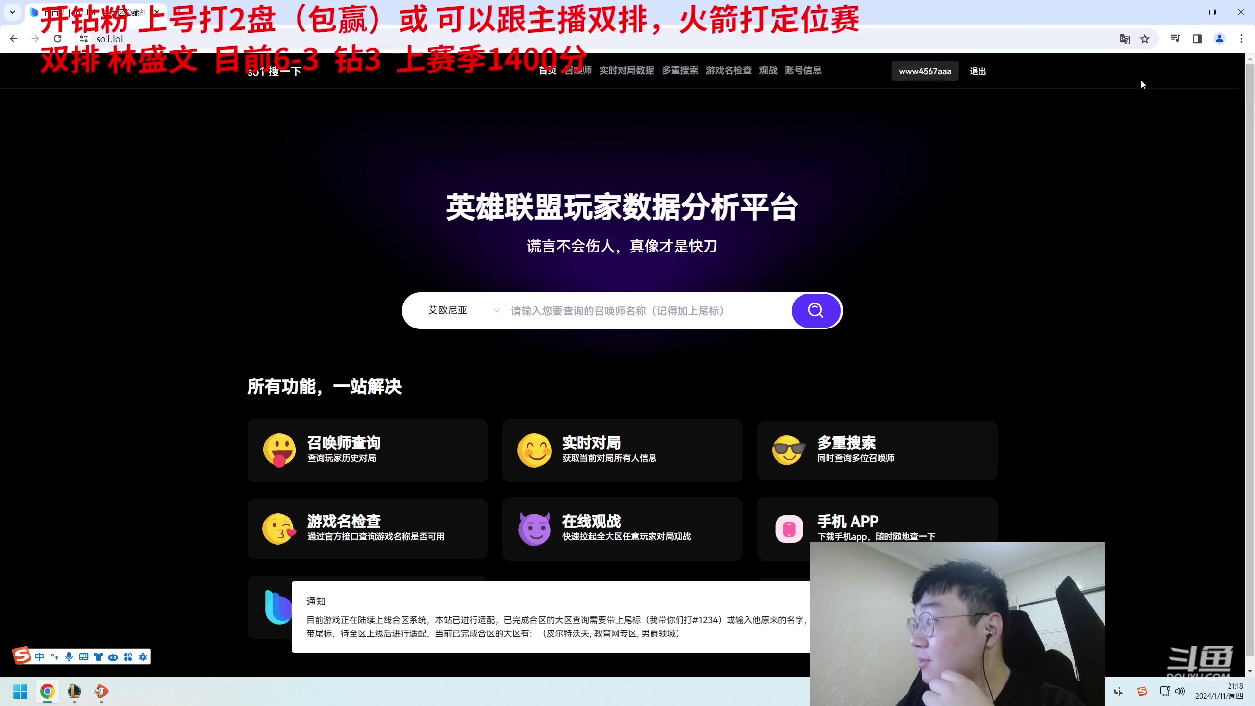Open the Sogou toolbox grid icon

coord(128,657)
